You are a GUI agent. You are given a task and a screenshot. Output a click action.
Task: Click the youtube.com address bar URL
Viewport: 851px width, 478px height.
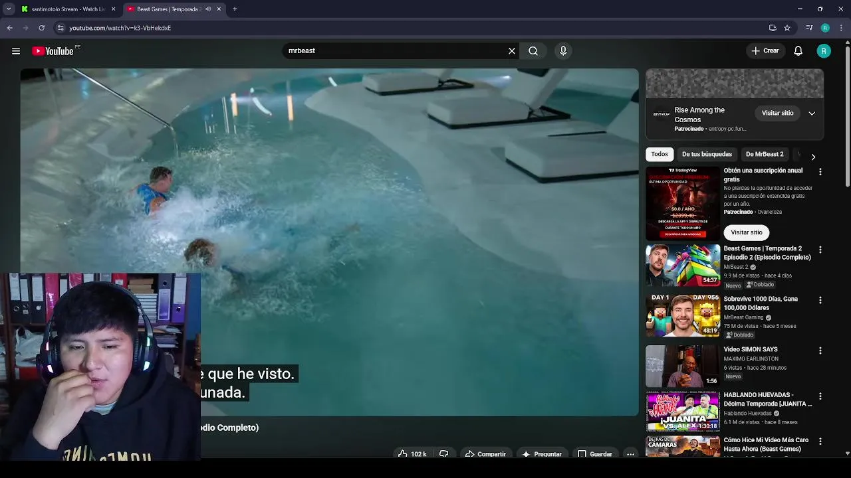click(x=120, y=28)
